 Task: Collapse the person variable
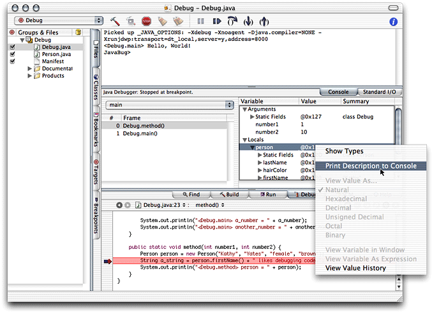point(252,148)
